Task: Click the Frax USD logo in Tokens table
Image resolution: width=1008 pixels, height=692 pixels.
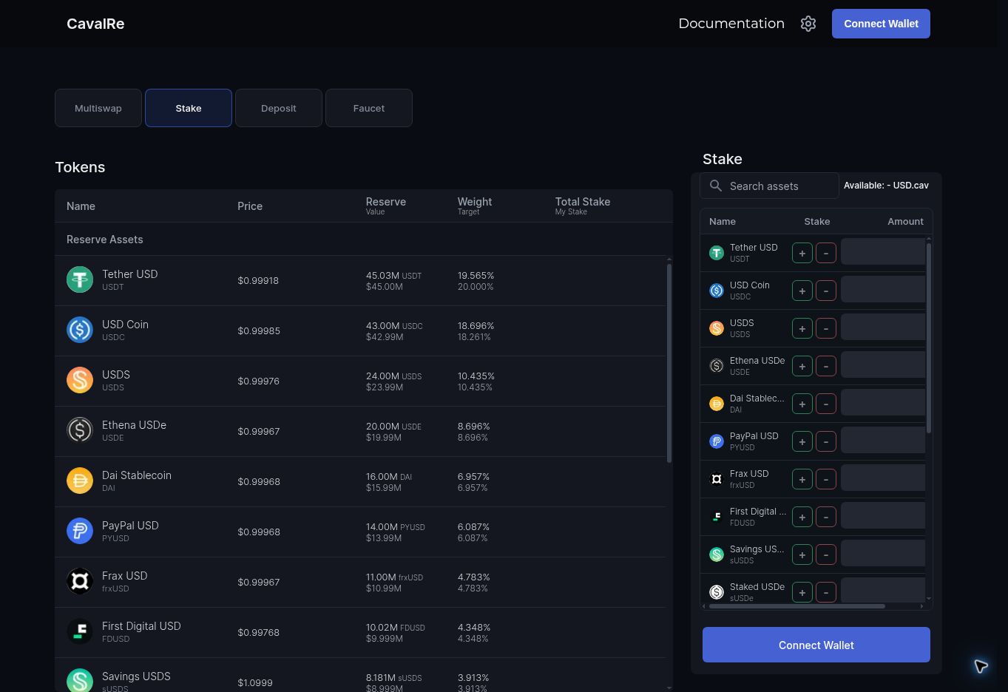Action: click(80, 581)
